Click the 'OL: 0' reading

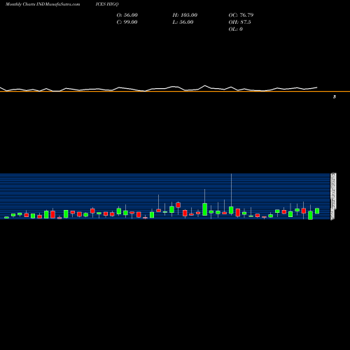click(236, 29)
